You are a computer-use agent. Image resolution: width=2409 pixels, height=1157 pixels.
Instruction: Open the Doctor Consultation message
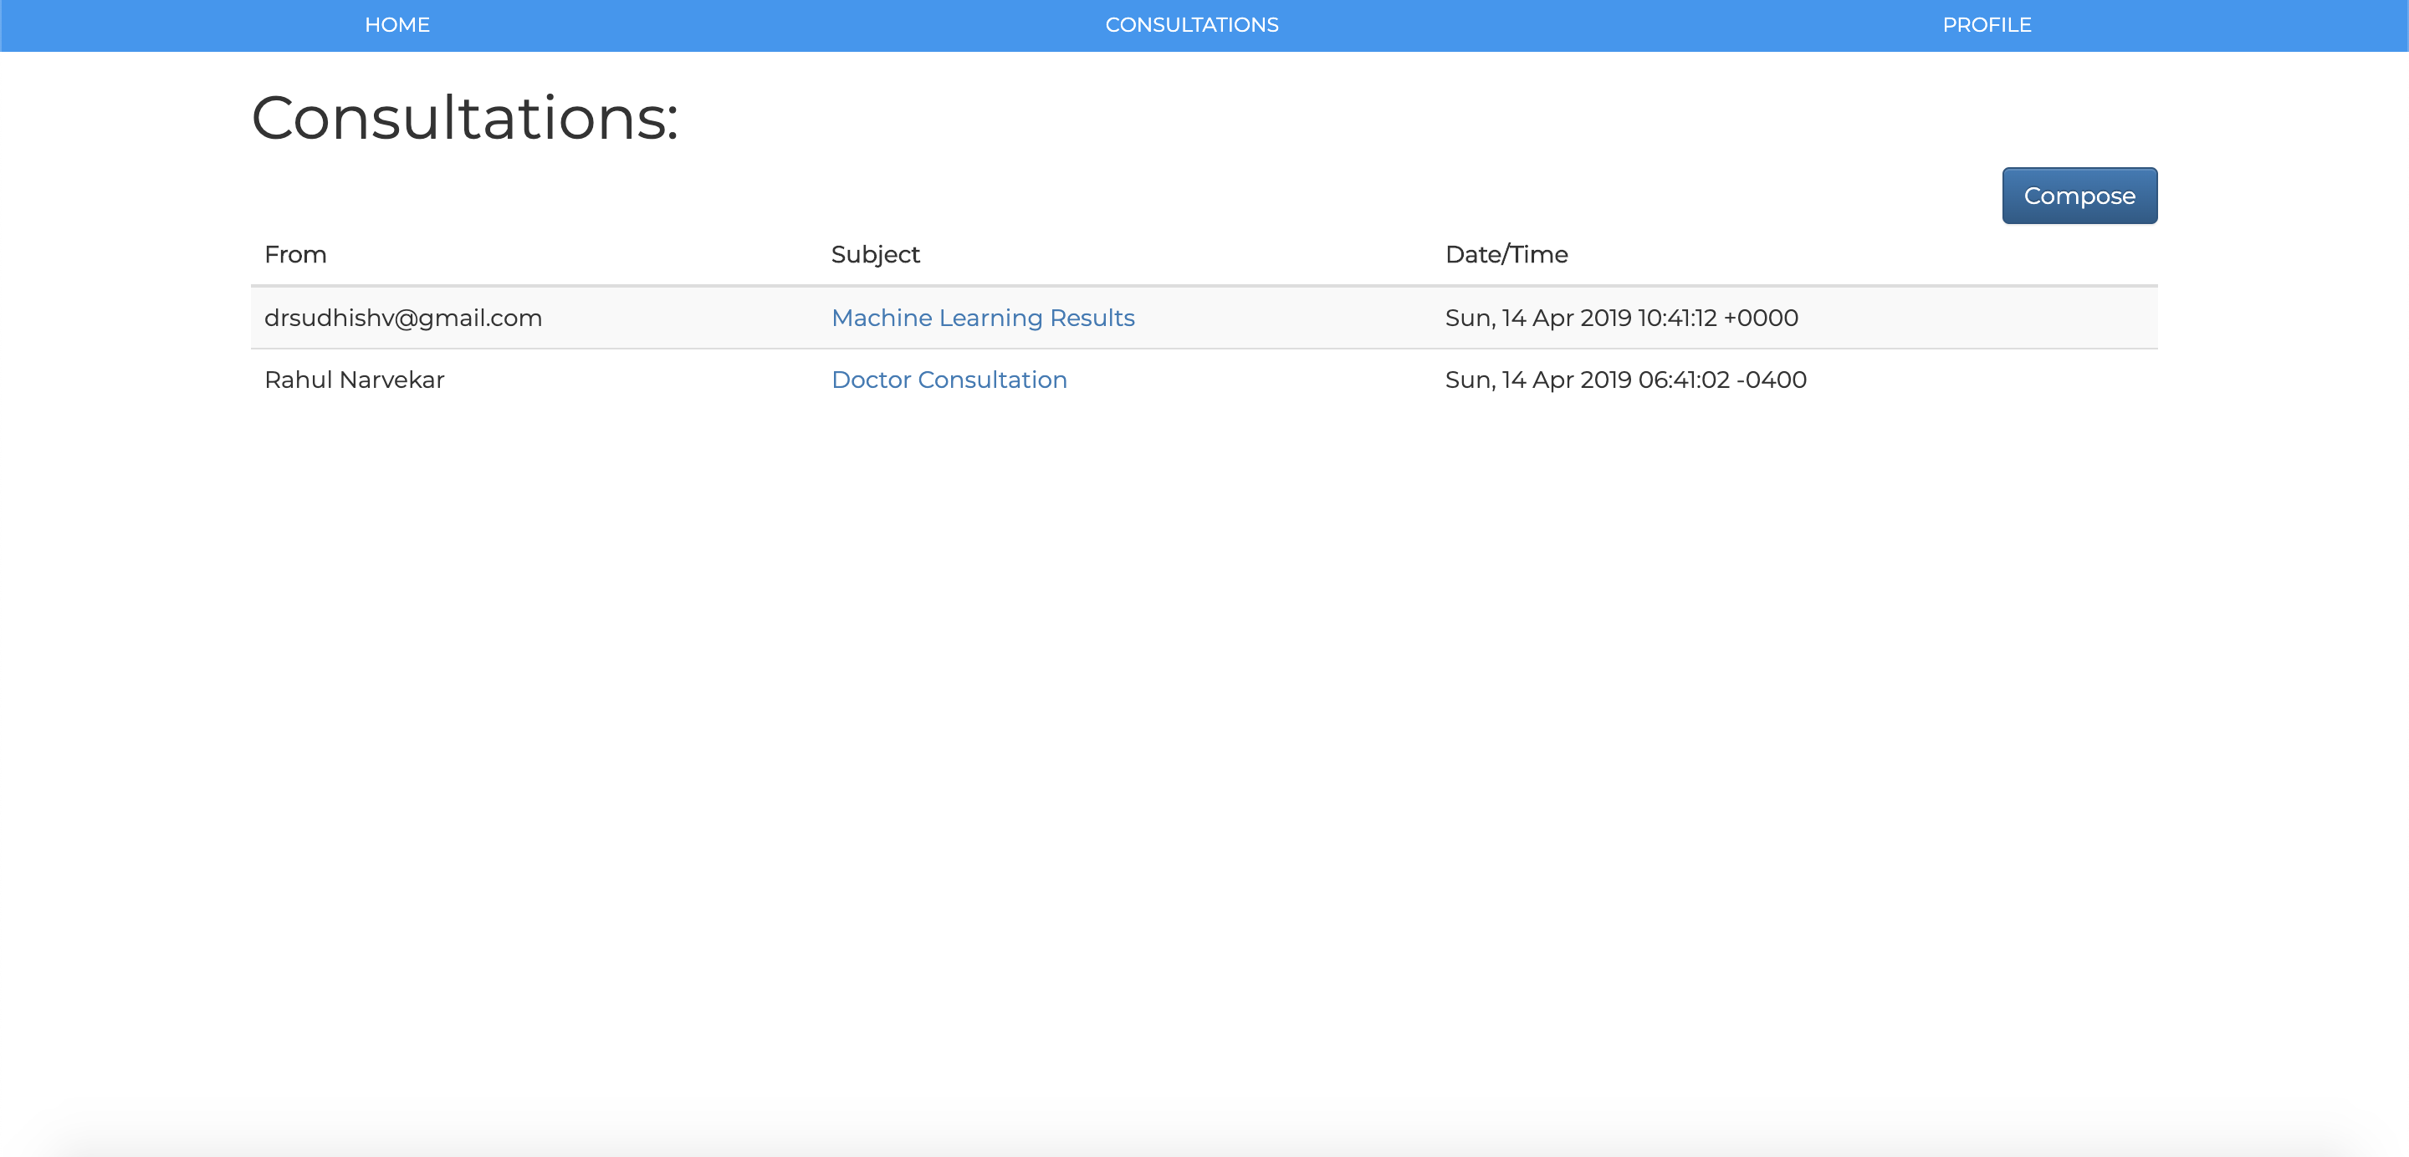[x=949, y=380]
